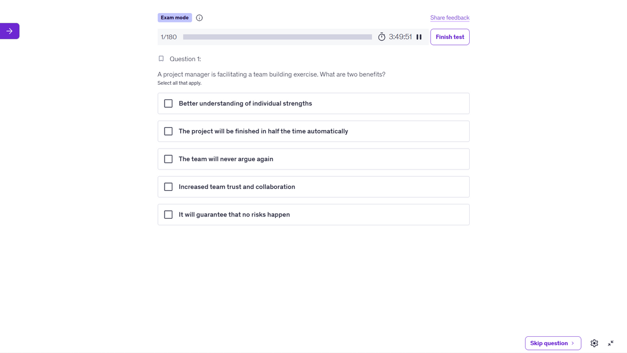
Task: Click the Finish test button
Action: point(450,37)
